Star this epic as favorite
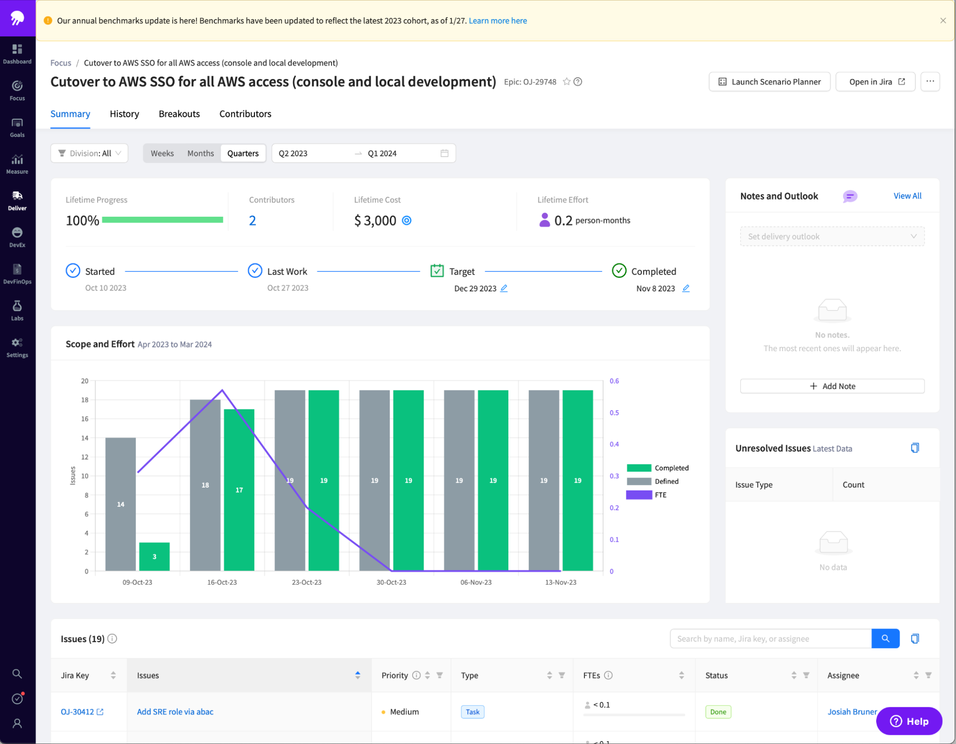 tap(566, 82)
